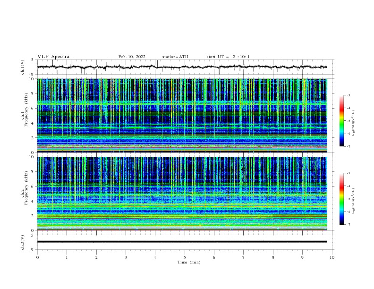
Task: Select the "start UT = 2 :10: 1" text
Action: click(x=228, y=57)
